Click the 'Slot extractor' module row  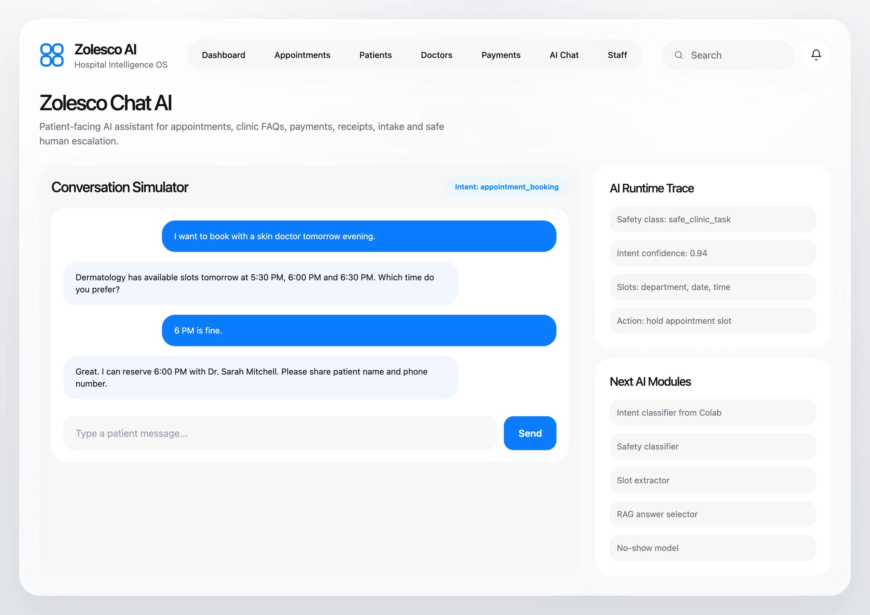click(712, 481)
